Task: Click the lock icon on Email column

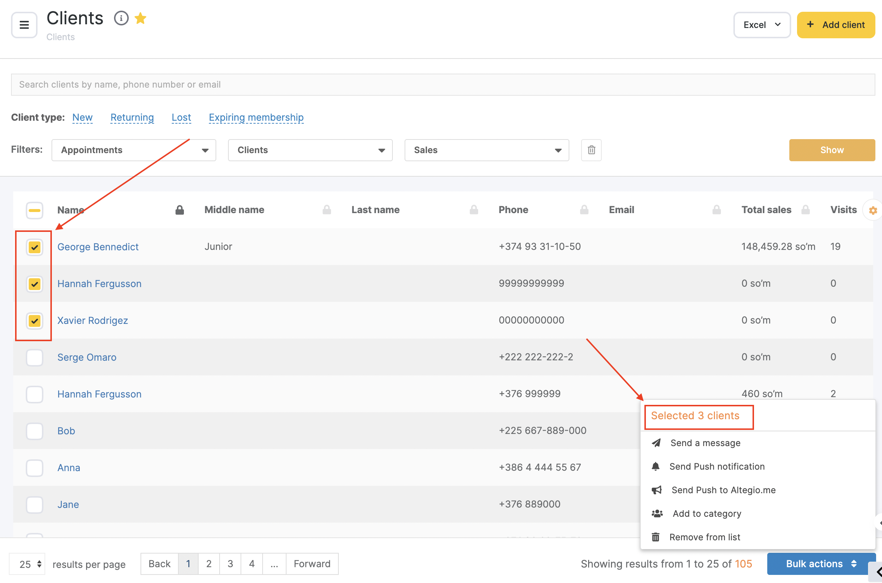Action: click(716, 210)
